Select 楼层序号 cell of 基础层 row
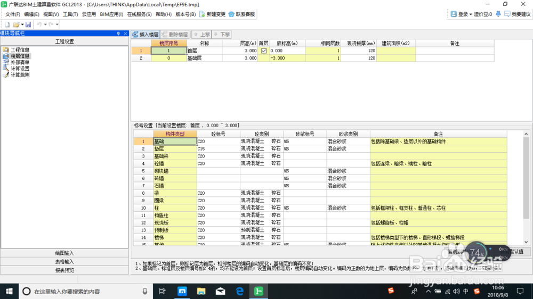The width and height of the screenshot is (533, 299). (169, 58)
